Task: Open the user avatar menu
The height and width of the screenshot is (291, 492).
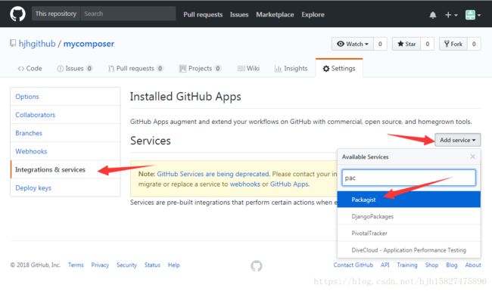Action: pos(473,14)
